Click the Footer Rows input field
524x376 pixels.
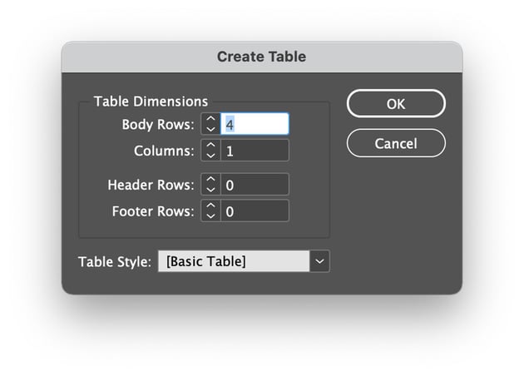click(x=255, y=211)
